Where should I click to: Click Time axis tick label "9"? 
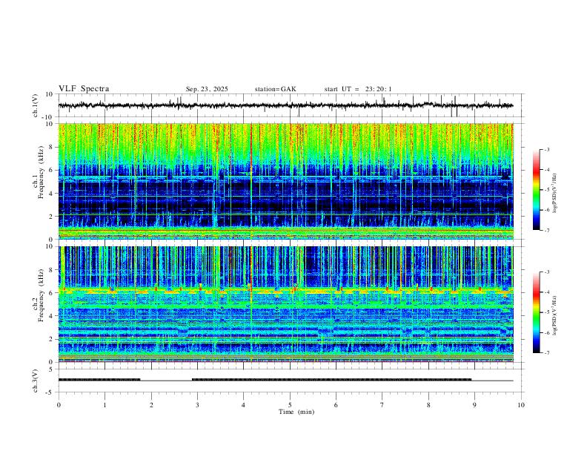point(474,405)
